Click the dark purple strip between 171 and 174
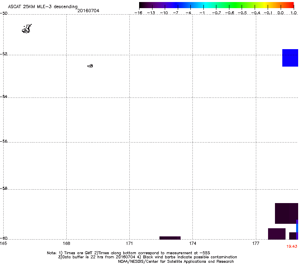The width and height of the screenshot is (301, 264). (170, 238)
